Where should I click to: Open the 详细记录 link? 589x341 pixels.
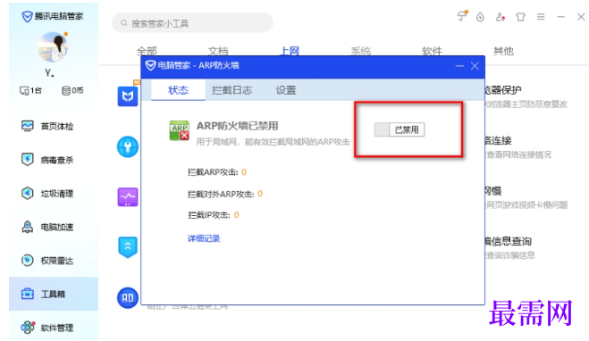[204, 238]
